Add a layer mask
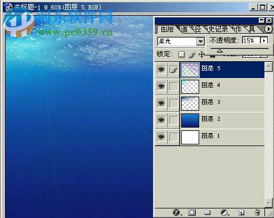Image resolution: width=274 pixels, height=218 pixels. tap(192, 212)
